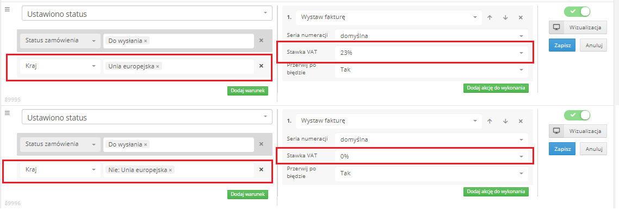Remove Unia europejska tag
The height and width of the screenshot is (210, 619).
coord(158,67)
